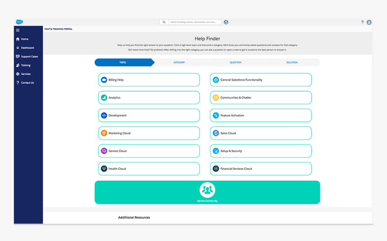Click the Marketing Cloud orange icon

tap(104, 133)
